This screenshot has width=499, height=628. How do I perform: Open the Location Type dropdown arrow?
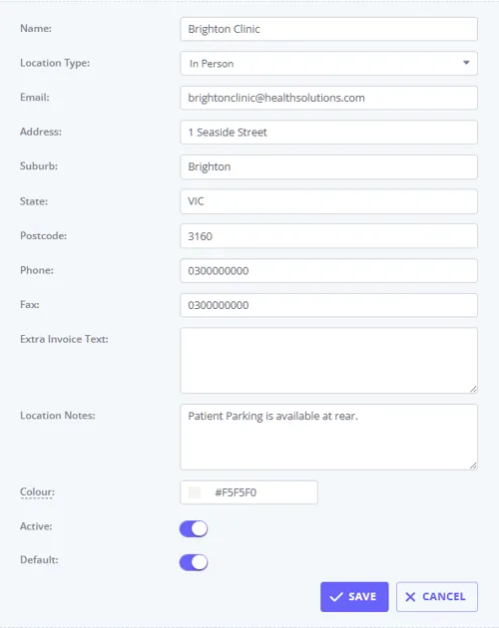[x=466, y=63]
